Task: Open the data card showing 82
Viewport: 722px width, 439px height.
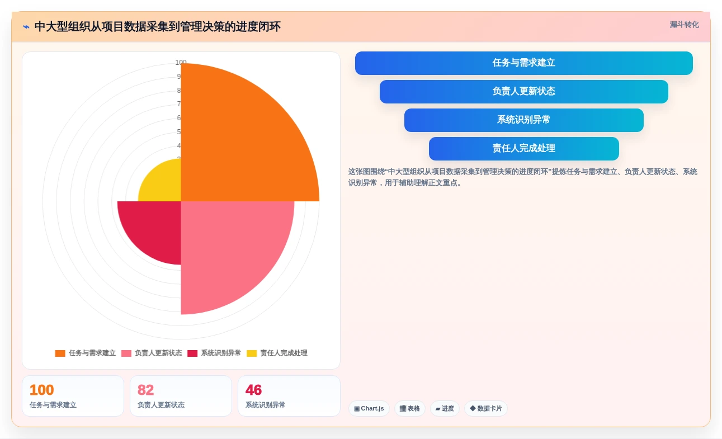Action: 181,396
